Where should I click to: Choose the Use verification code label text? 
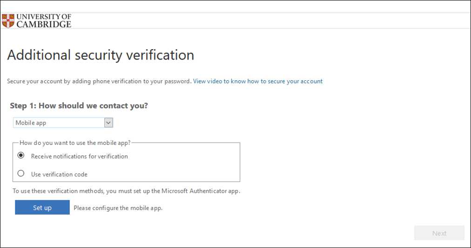coord(59,174)
